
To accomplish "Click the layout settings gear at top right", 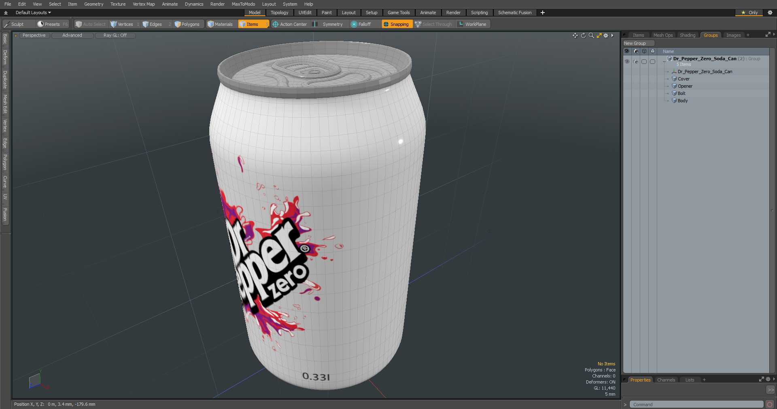I will coord(770,13).
